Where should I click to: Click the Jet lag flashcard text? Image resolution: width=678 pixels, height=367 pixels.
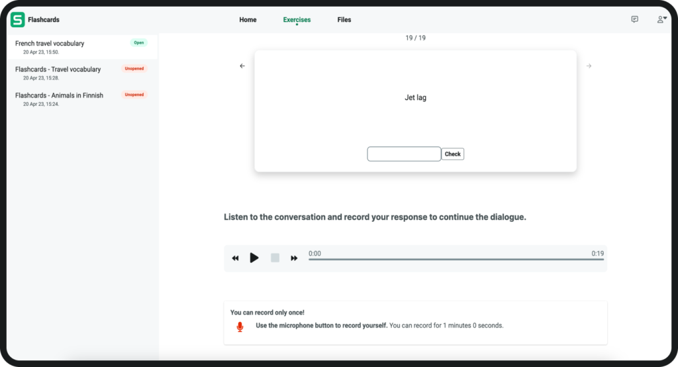tap(415, 98)
